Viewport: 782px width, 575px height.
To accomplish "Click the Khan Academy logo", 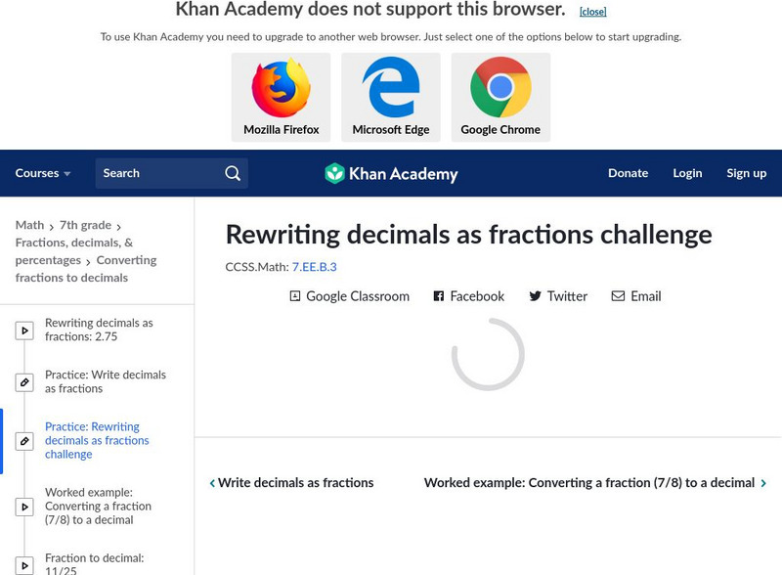I will pyautogui.click(x=391, y=174).
